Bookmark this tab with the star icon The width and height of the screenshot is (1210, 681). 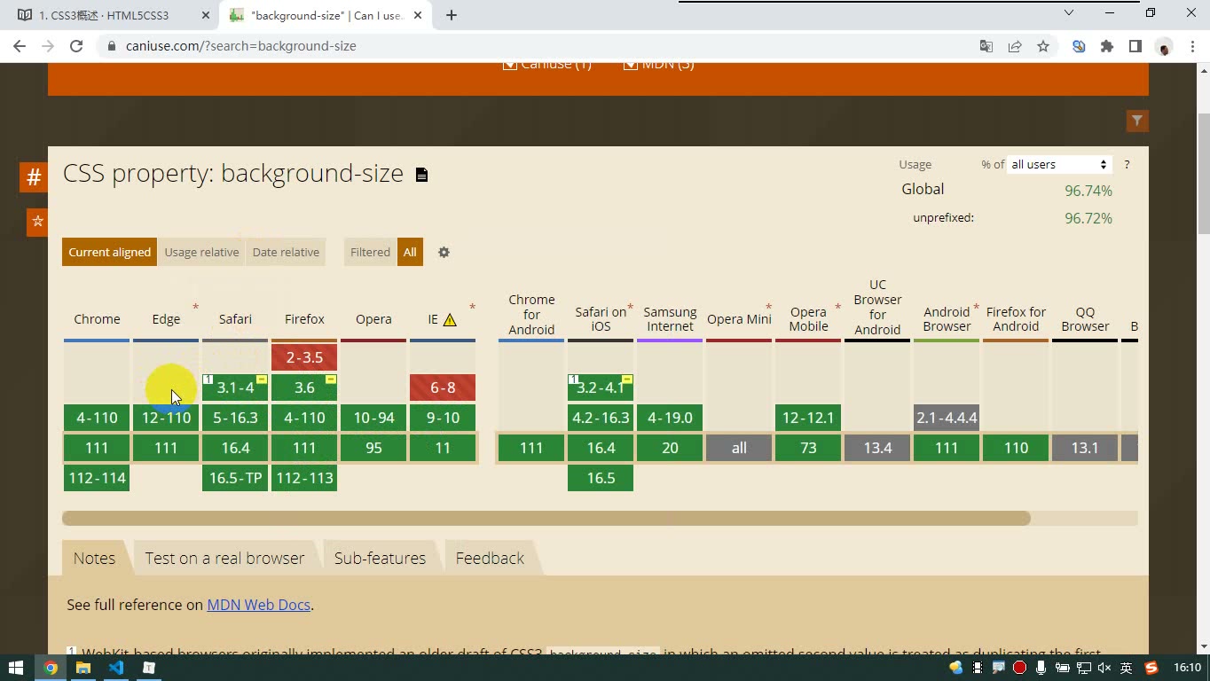coord(1043,46)
